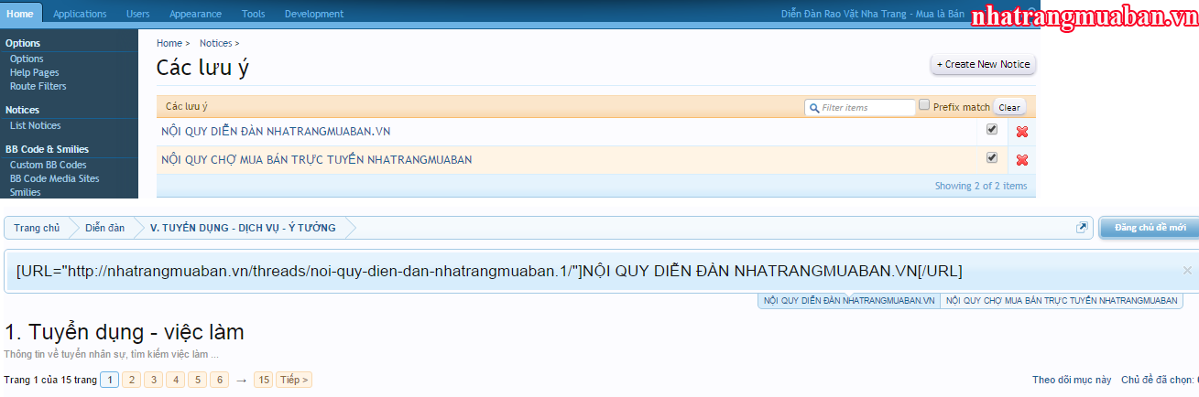Click Create New Notice button
This screenshot has width=1199, height=397.
[x=983, y=64]
